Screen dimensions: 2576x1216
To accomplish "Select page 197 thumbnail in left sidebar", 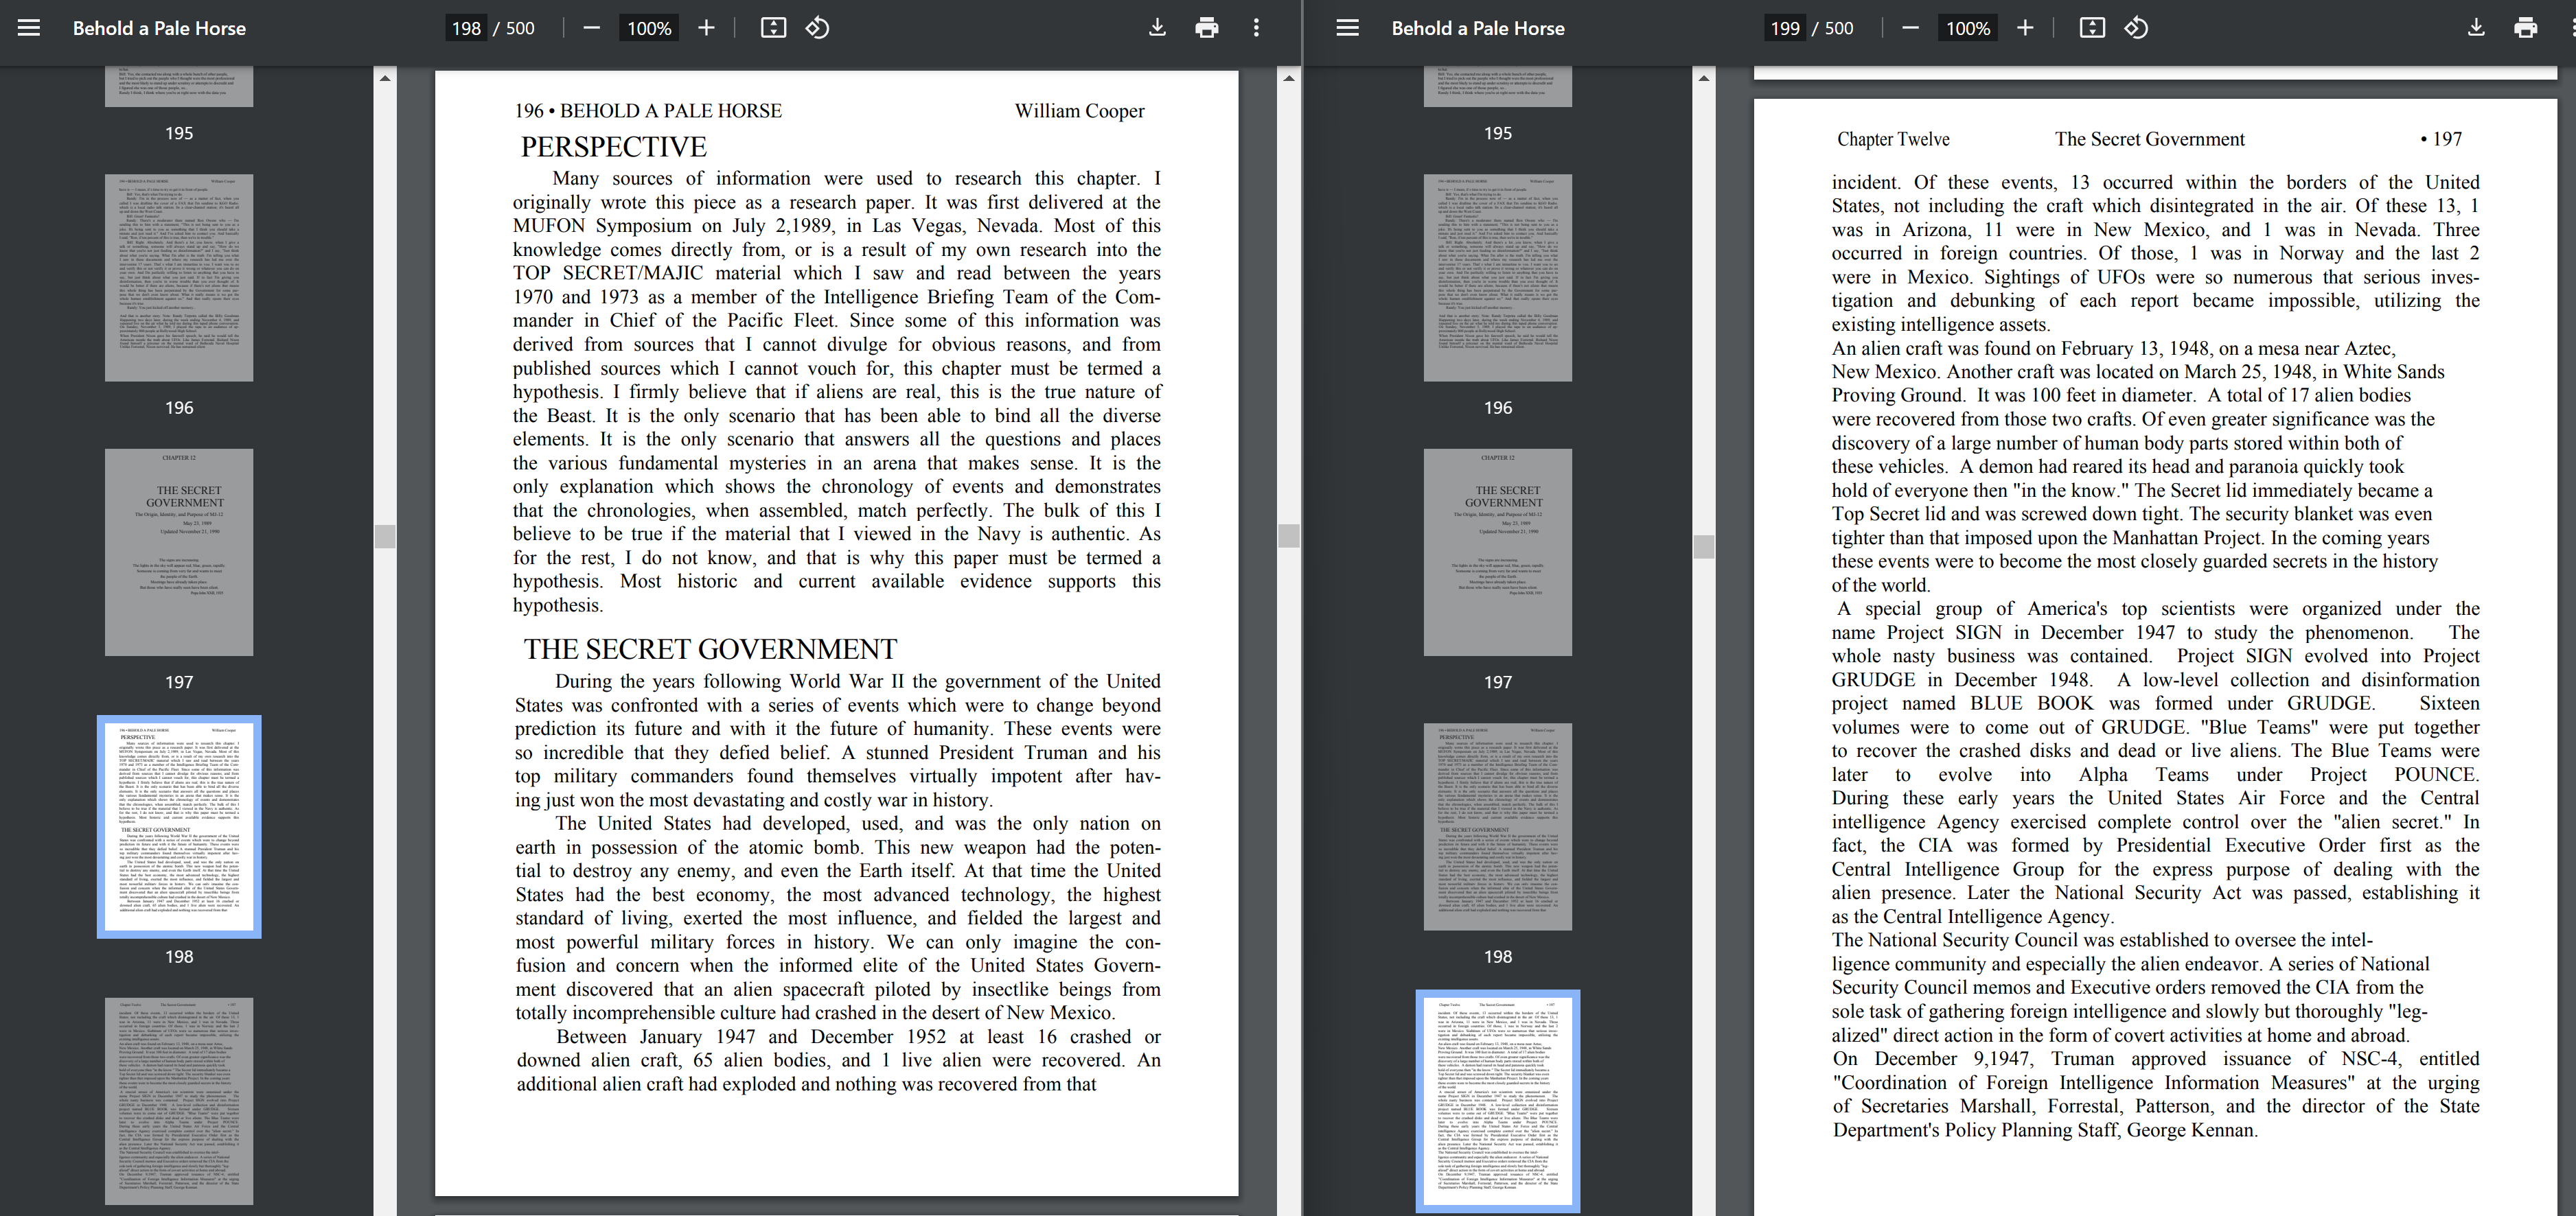I will coord(179,552).
